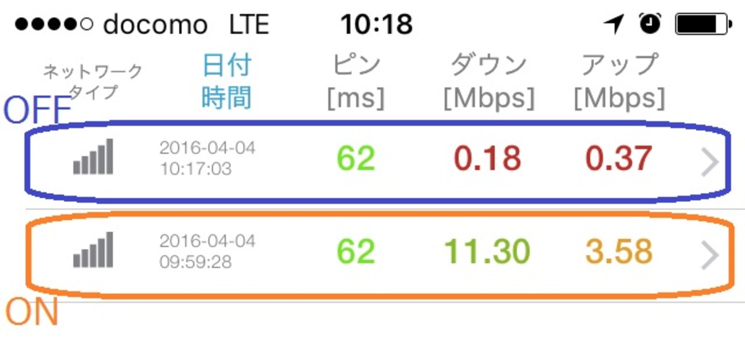The width and height of the screenshot is (745, 339).
Task: Tap signal bars icon in 09:59:28 row
Action: (x=93, y=251)
